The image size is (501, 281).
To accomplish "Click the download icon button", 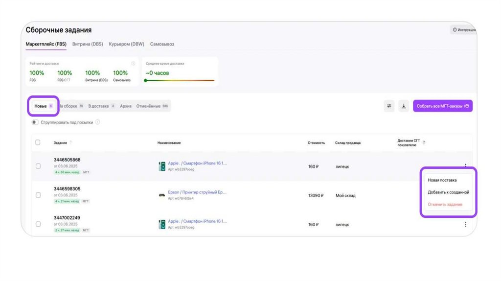I will pyautogui.click(x=404, y=106).
